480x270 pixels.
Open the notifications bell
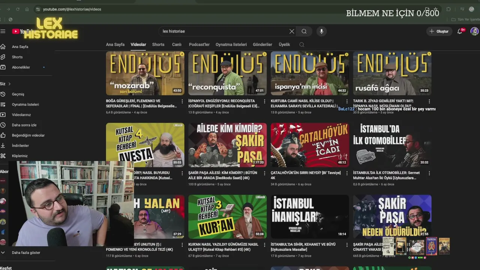[460, 31]
